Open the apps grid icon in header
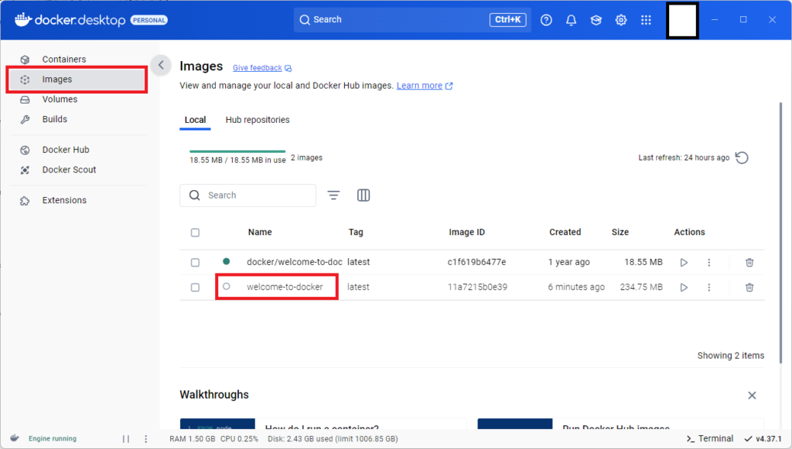This screenshot has height=449, width=792. point(646,19)
